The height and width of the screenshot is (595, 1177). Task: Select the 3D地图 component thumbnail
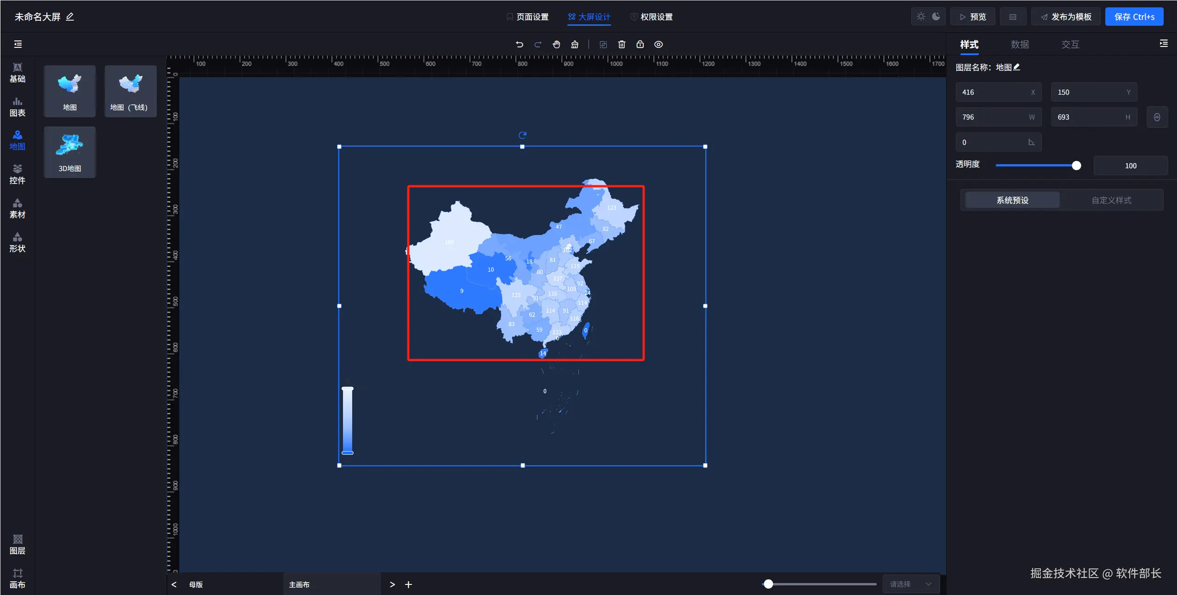pos(70,152)
